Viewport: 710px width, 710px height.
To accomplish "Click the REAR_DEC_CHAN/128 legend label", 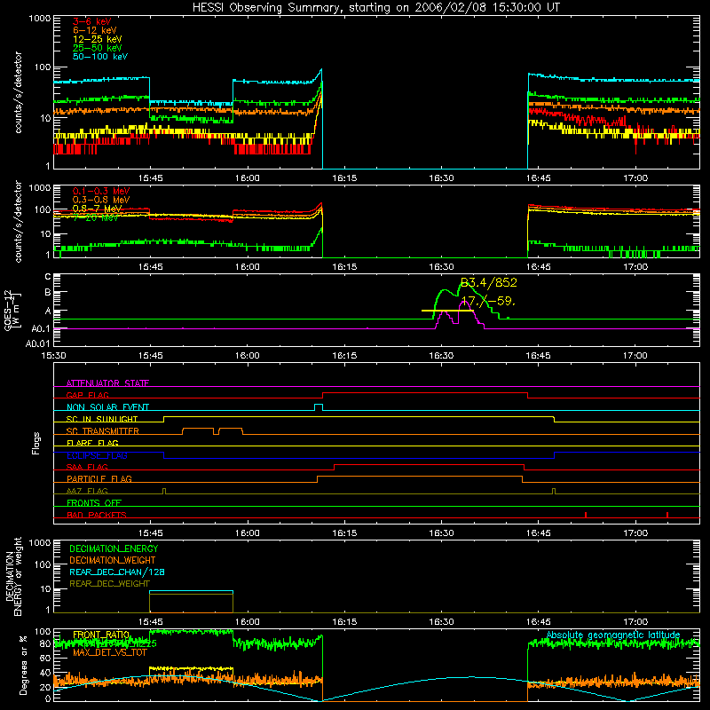I will [117, 572].
